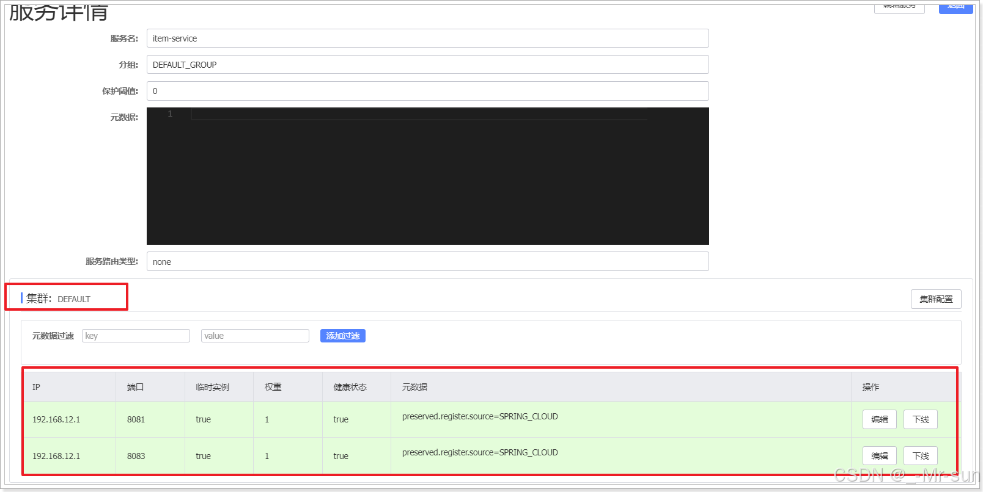Click the DEFAULT_GROUP group field
The image size is (983, 492).
click(x=427, y=65)
